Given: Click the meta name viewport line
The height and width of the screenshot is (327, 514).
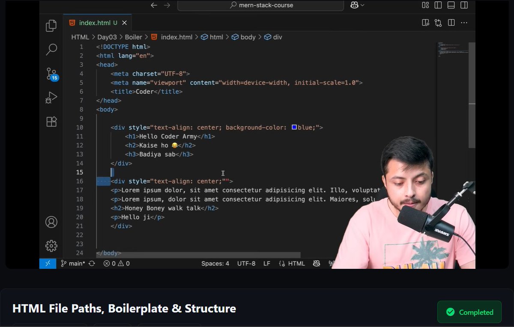Looking at the screenshot, I should click(236, 83).
